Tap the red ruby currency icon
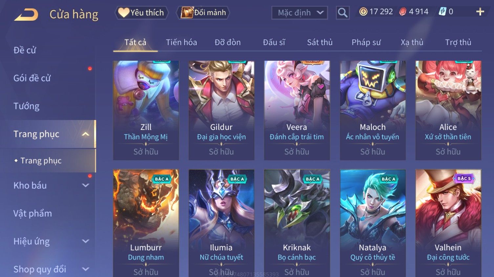Screen dimensions: 494x277 (x=403, y=12)
